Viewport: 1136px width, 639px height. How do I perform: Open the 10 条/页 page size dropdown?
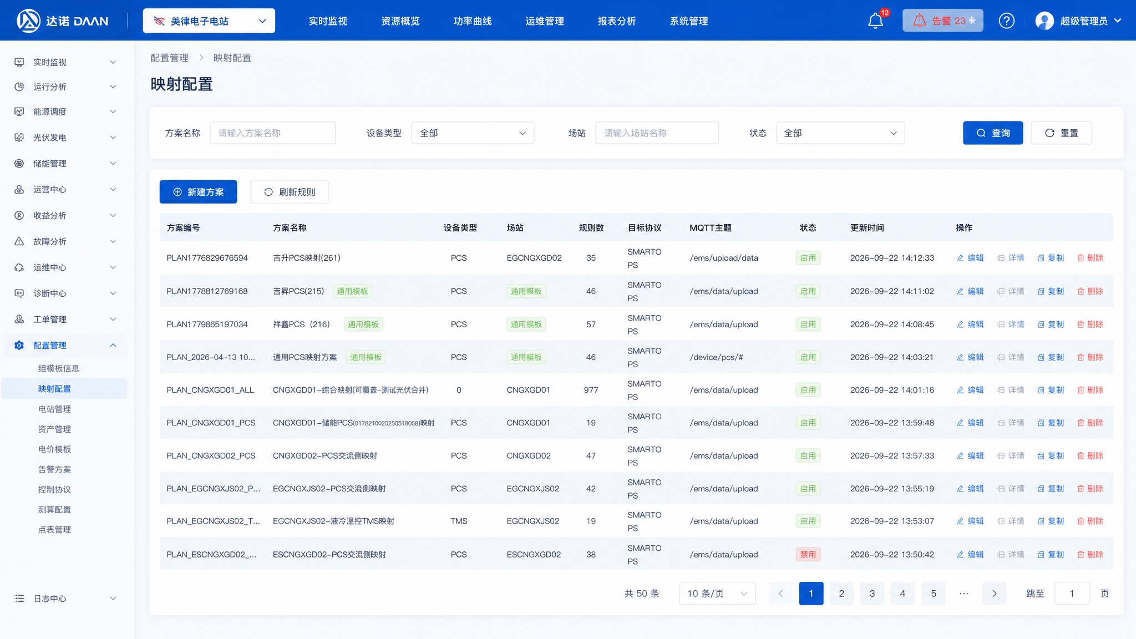718,594
